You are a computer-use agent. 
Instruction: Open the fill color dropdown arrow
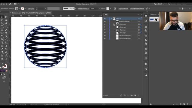point(19,9)
